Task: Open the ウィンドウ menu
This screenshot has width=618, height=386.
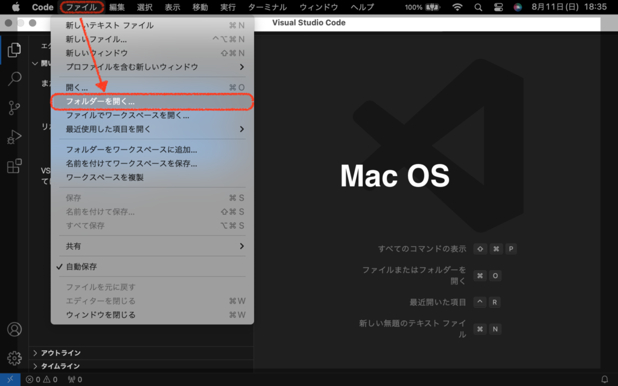Action: (x=319, y=7)
